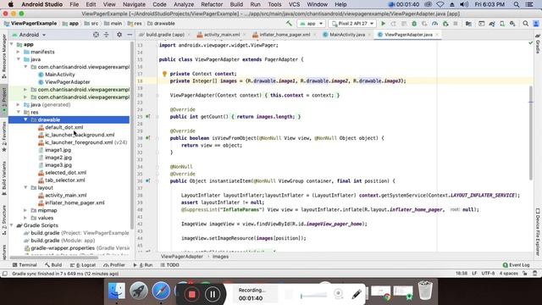
Task: Click the images breadcrumb below editor
Action: 220,257
